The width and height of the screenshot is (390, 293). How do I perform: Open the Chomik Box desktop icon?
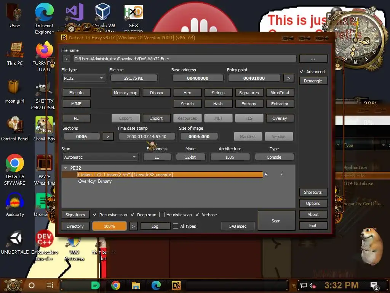pos(44,129)
